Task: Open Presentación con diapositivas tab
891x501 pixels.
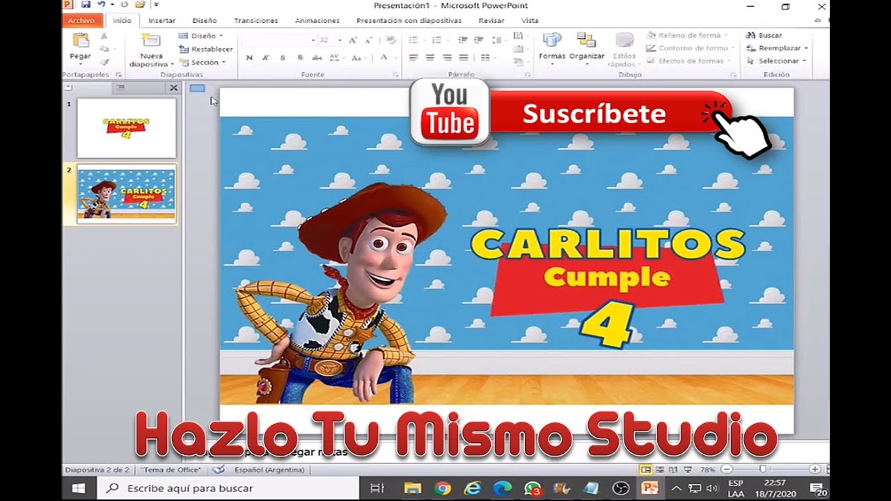Action: point(409,21)
